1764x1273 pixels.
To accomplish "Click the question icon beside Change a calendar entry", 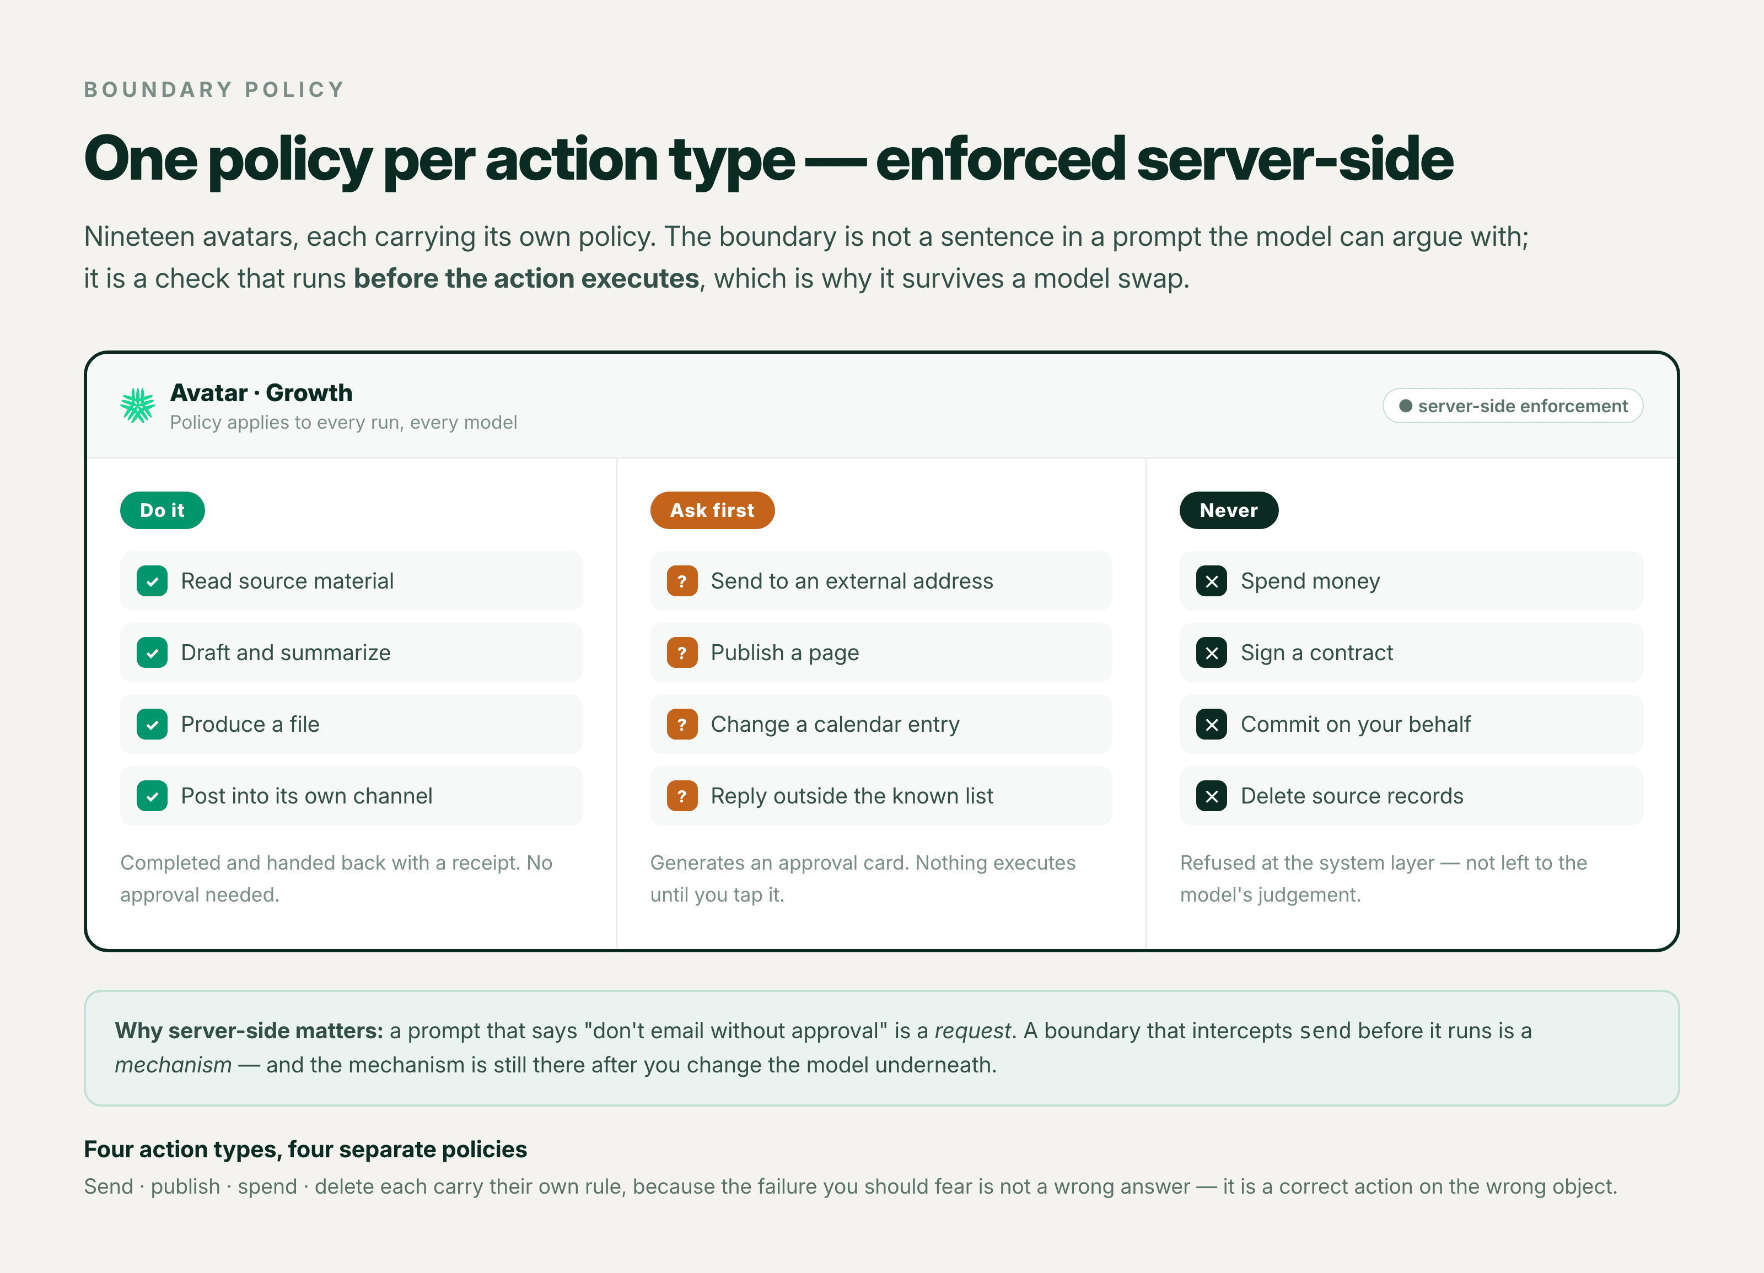I will tap(682, 724).
